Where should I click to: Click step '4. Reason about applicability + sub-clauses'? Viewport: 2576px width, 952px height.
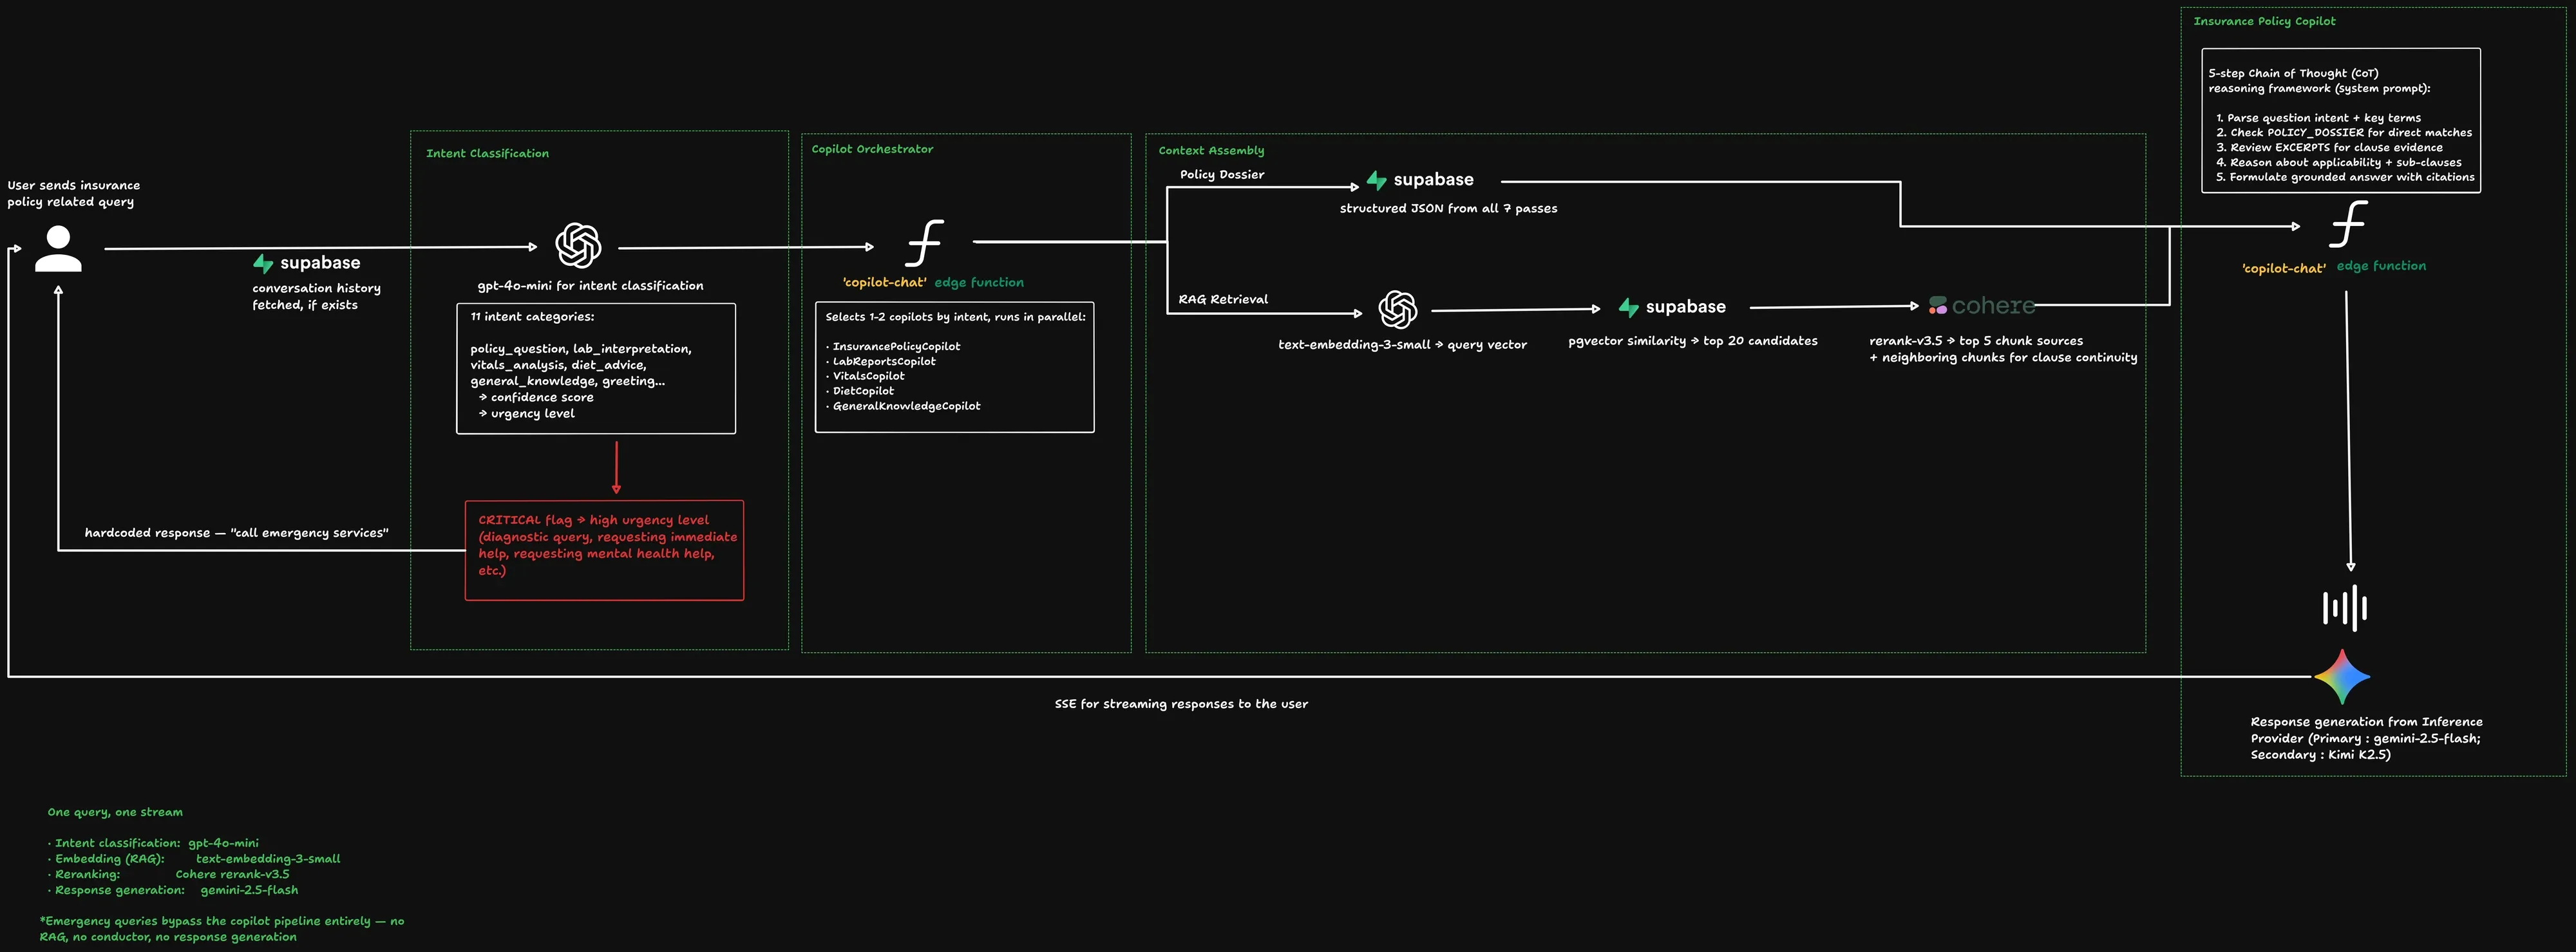click(2338, 163)
